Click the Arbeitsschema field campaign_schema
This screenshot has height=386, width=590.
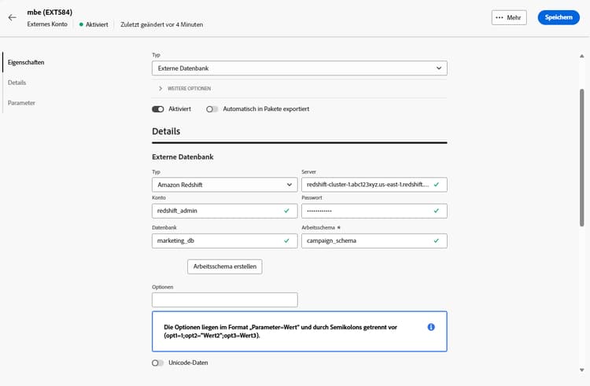374,241
